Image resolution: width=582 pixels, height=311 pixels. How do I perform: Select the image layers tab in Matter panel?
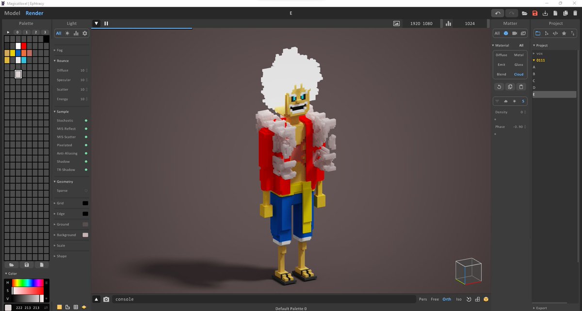click(x=523, y=33)
